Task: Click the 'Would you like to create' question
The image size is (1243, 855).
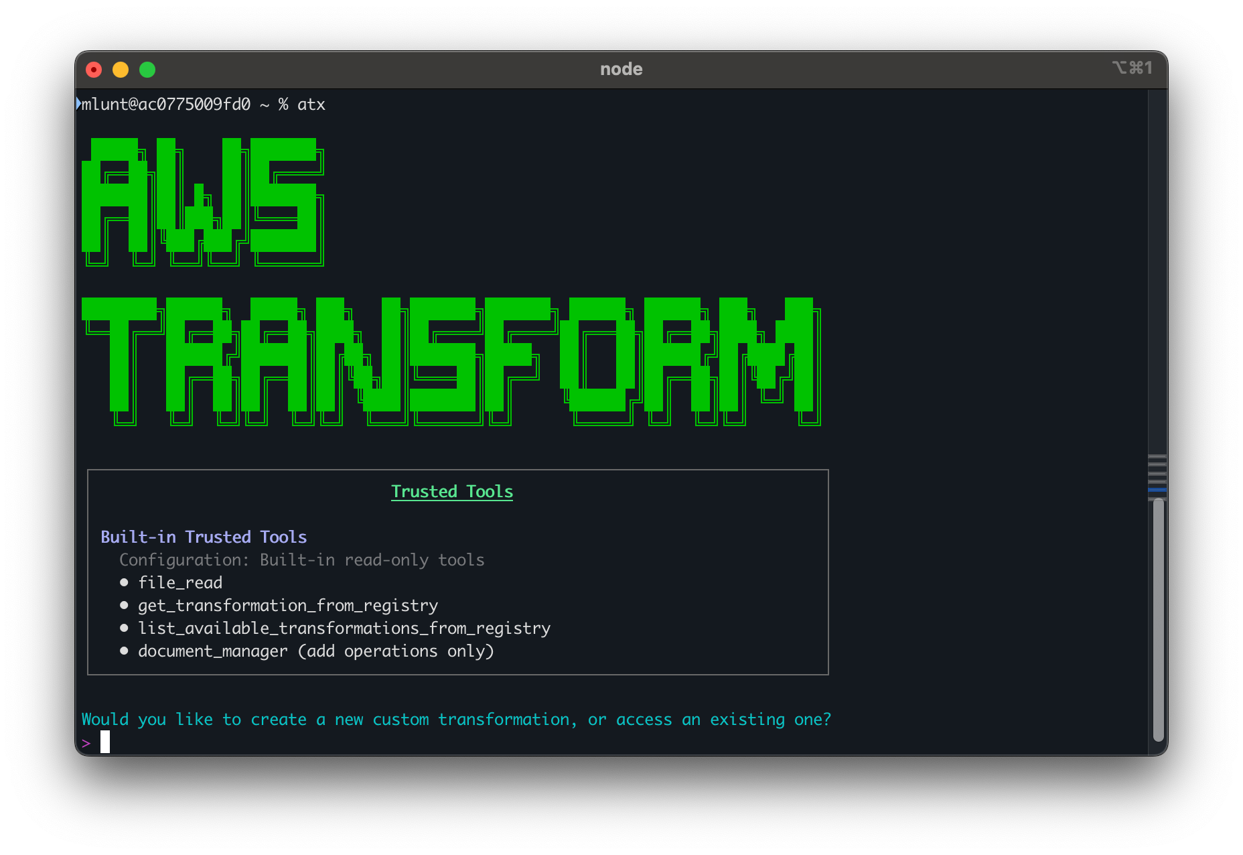Action: tap(456, 720)
